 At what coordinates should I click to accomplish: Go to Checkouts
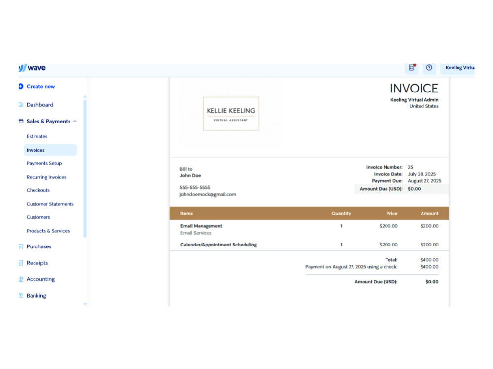coord(38,190)
